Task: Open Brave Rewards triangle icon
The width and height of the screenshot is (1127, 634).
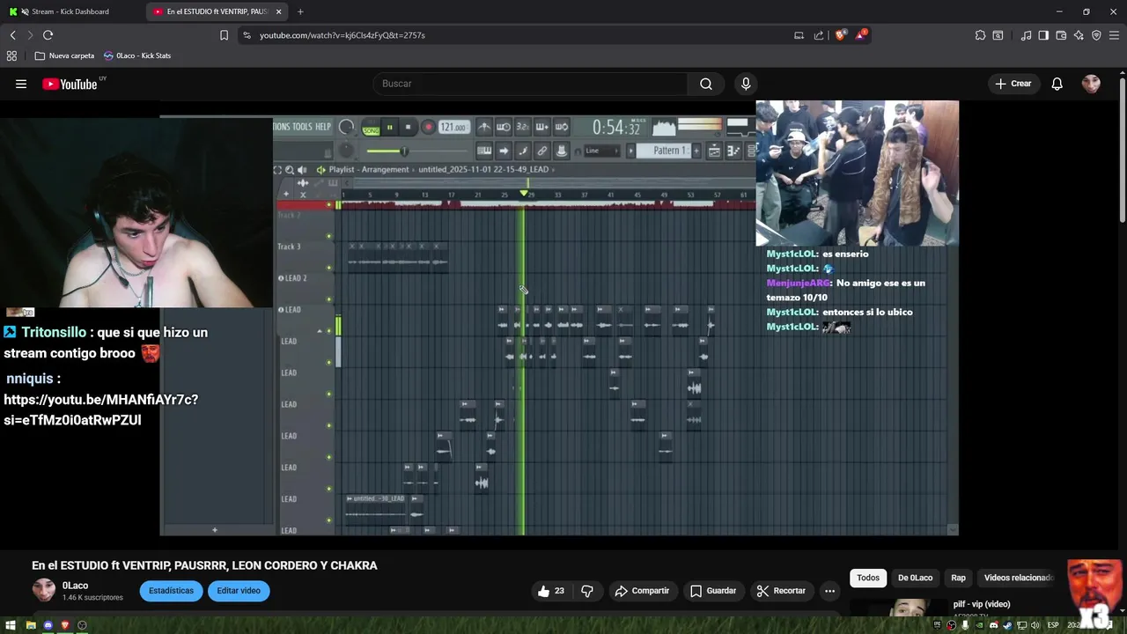Action: (x=861, y=35)
